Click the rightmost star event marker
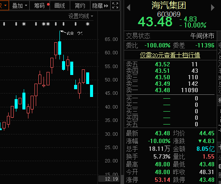221x184 pixels. coord(87,24)
